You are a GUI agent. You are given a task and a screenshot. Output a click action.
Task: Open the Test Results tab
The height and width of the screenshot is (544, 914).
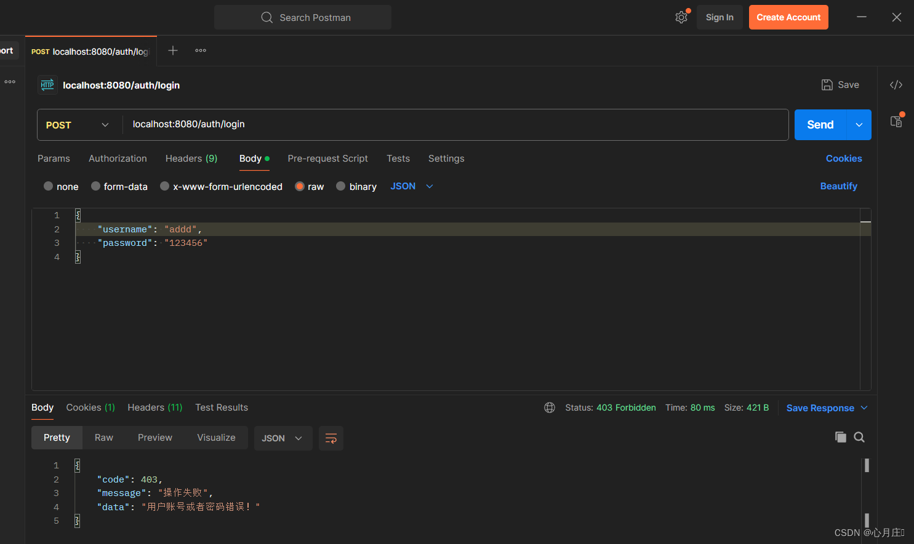click(x=222, y=408)
